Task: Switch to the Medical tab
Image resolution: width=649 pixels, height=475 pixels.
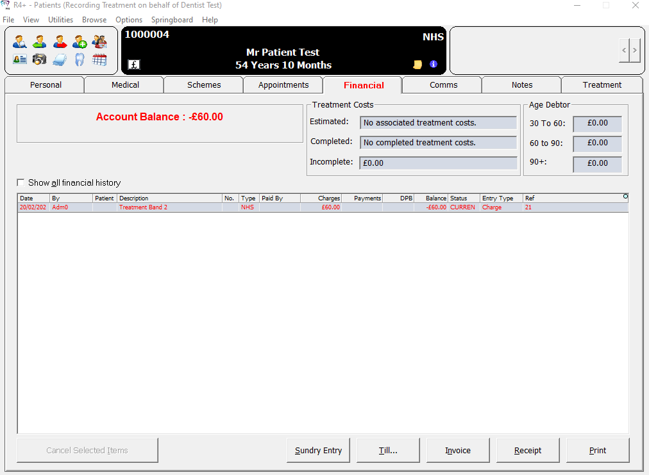Action: pyautogui.click(x=125, y=85)
